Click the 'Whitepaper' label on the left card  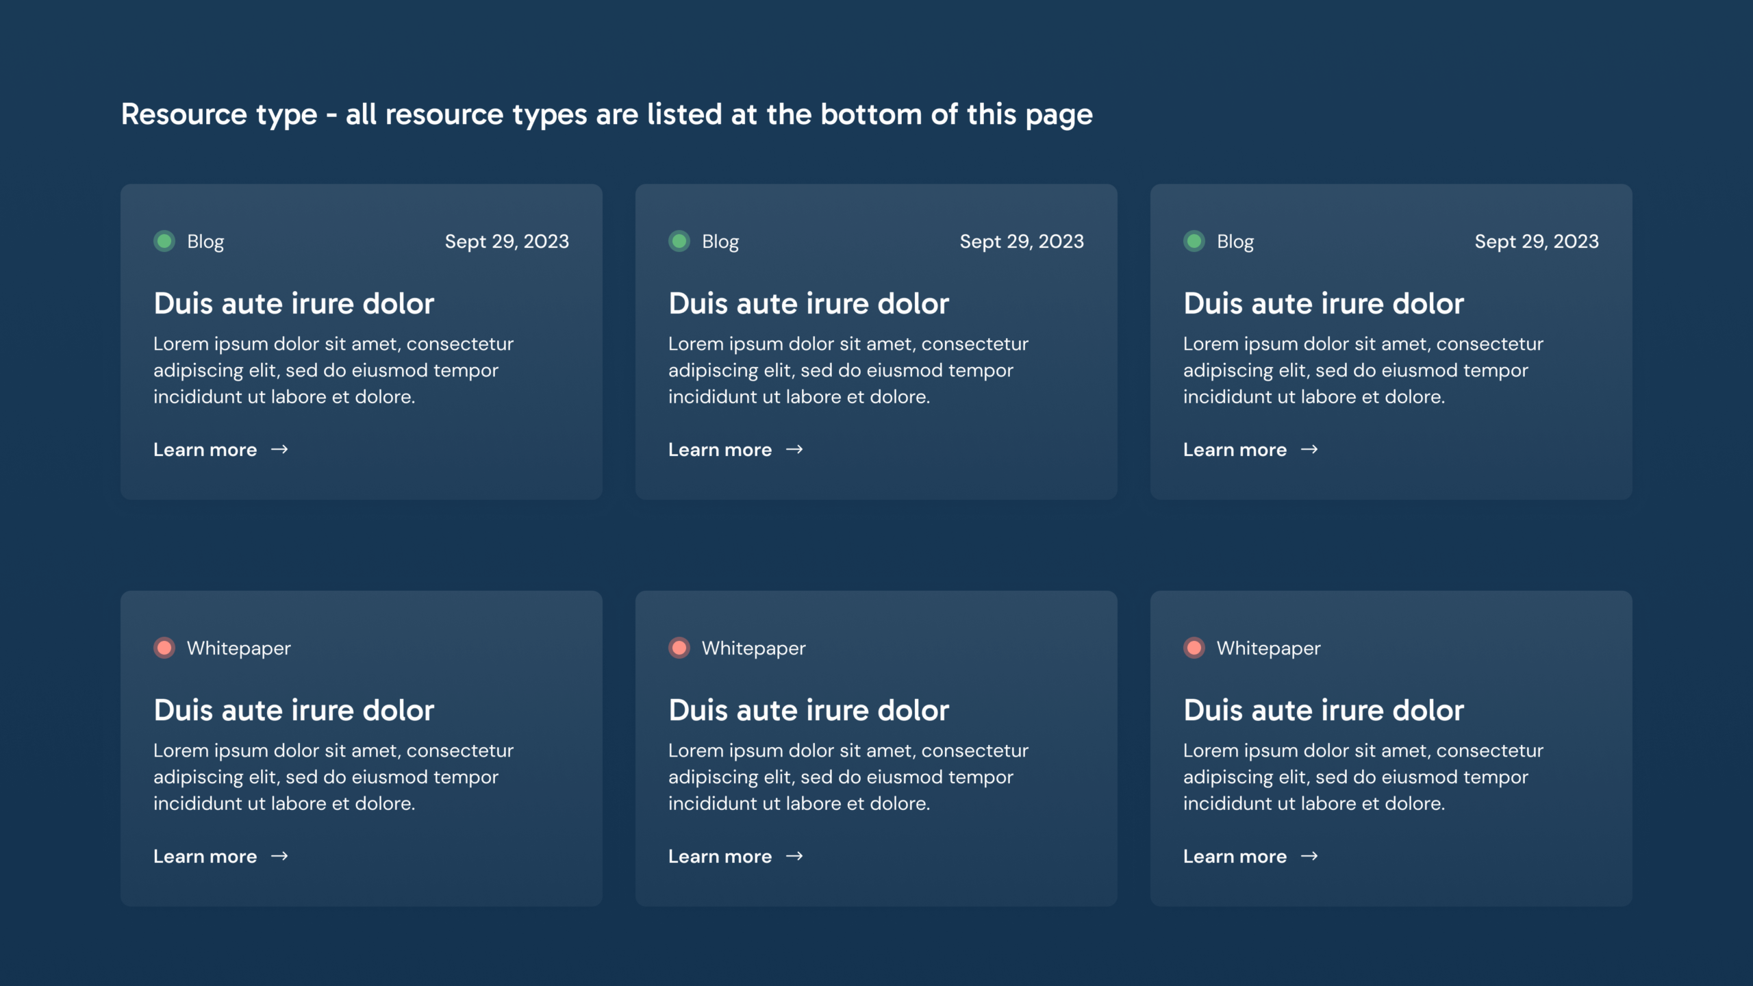[x=239, y=648]
